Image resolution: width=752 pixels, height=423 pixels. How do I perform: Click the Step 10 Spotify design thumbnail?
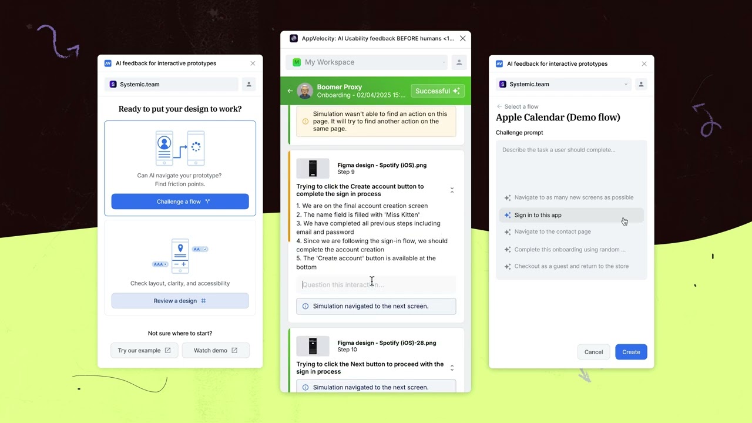tap(313, 346)
